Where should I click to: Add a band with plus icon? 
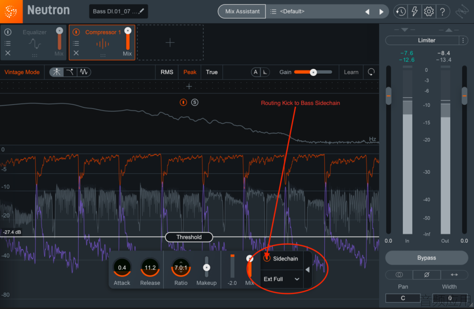click(x=189, y=87)
